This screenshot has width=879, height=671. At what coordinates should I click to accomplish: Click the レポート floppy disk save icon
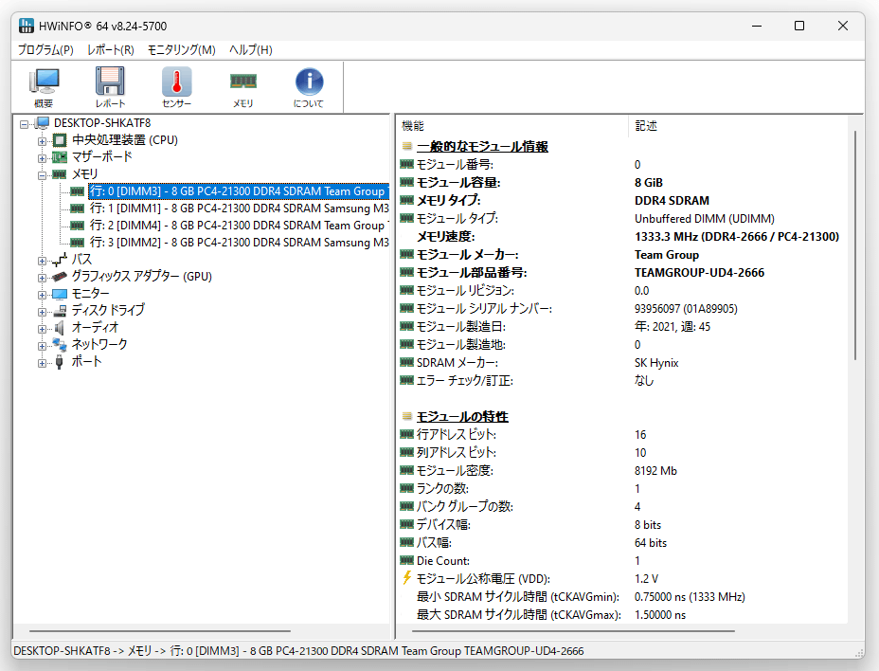tap(110, 87)
